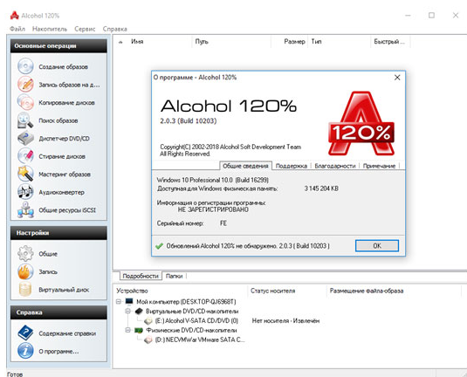Click the Путь column header
This screenshot has width=467, height=377.
click(x=231, y=42)
